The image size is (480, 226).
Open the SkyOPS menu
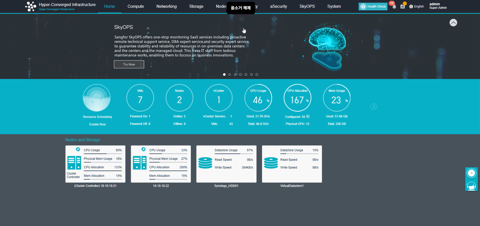click(x=307, y=6)
